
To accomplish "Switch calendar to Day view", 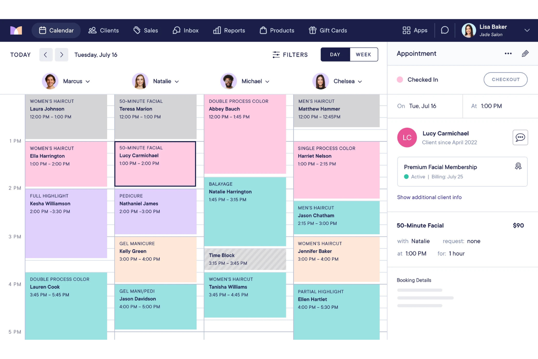I will (x=335, y=55).
